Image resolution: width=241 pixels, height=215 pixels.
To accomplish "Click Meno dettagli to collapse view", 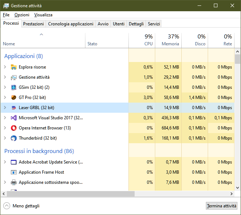I will [21, 206].
